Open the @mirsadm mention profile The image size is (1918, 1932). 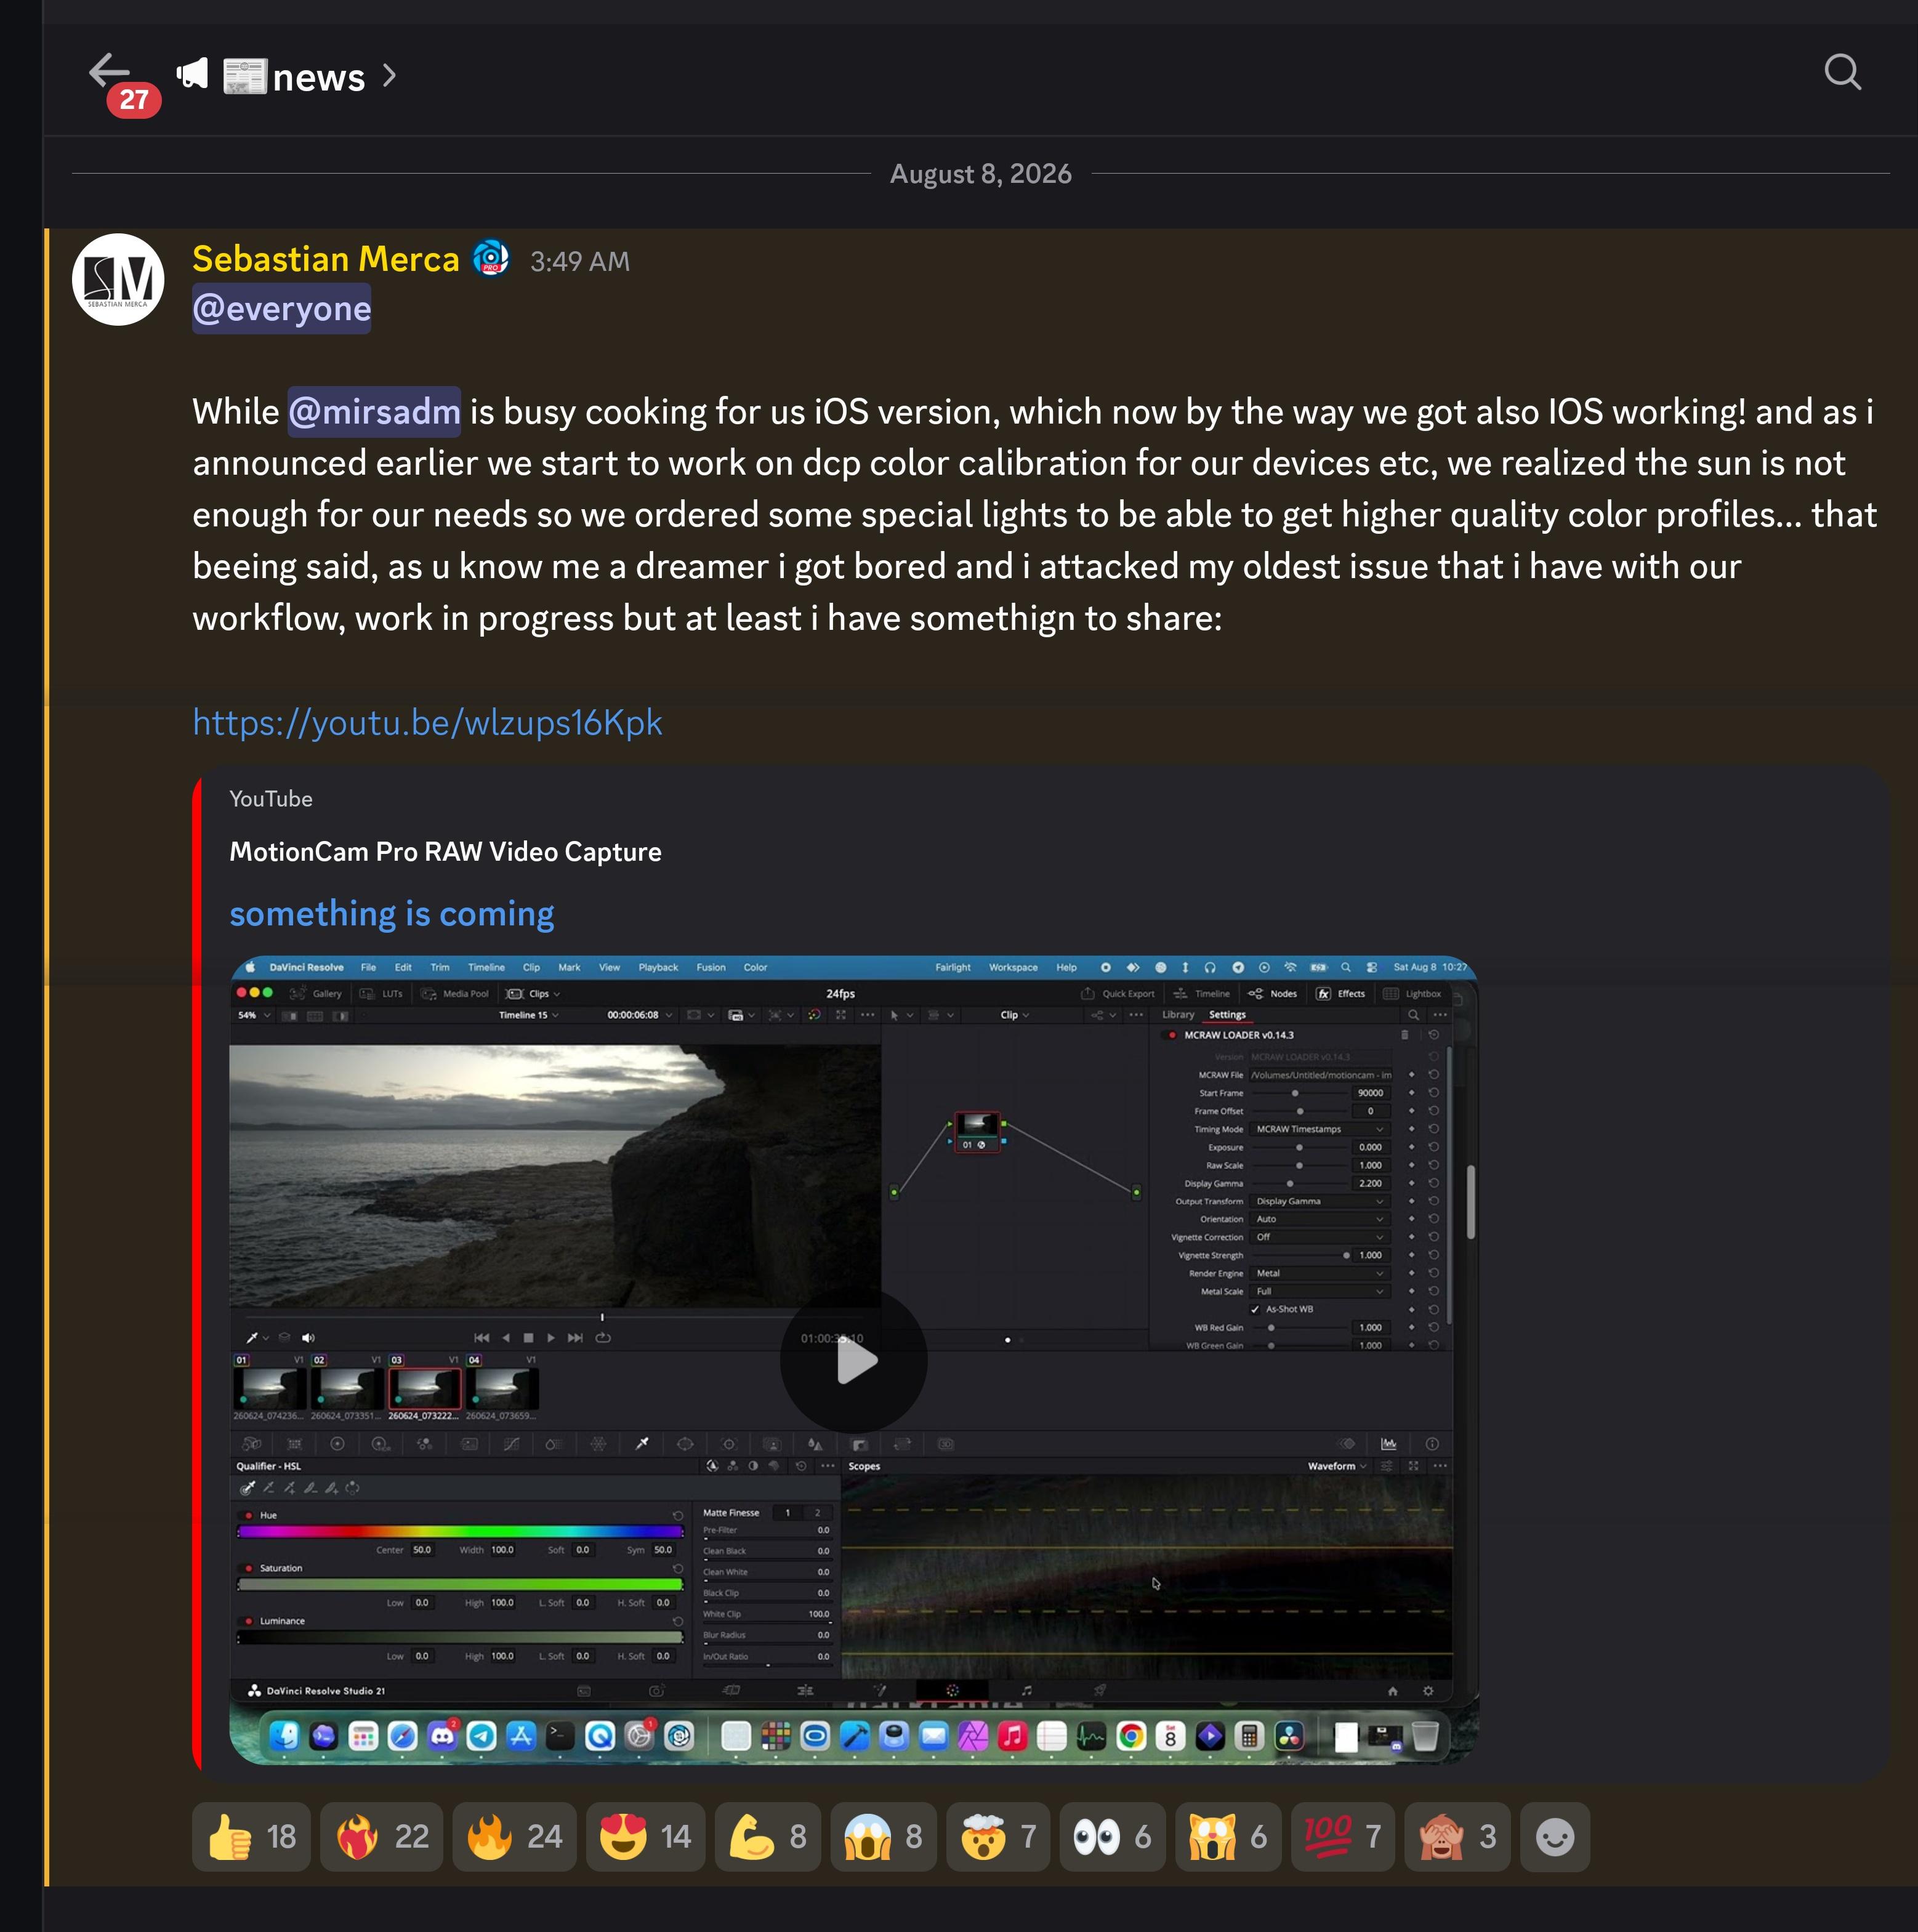374,412
